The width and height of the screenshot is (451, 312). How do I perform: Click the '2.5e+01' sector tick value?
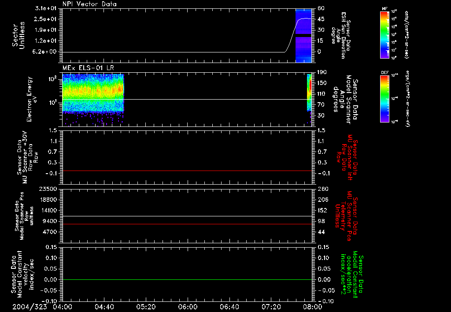(x=46, y=19)
